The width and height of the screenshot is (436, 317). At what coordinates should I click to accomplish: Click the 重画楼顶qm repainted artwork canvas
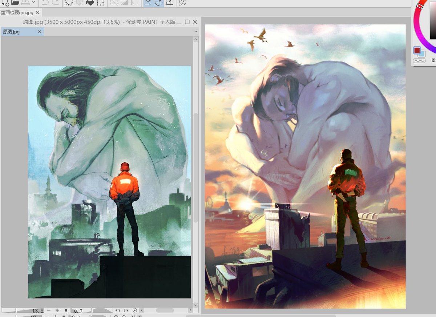pos(305,166)
